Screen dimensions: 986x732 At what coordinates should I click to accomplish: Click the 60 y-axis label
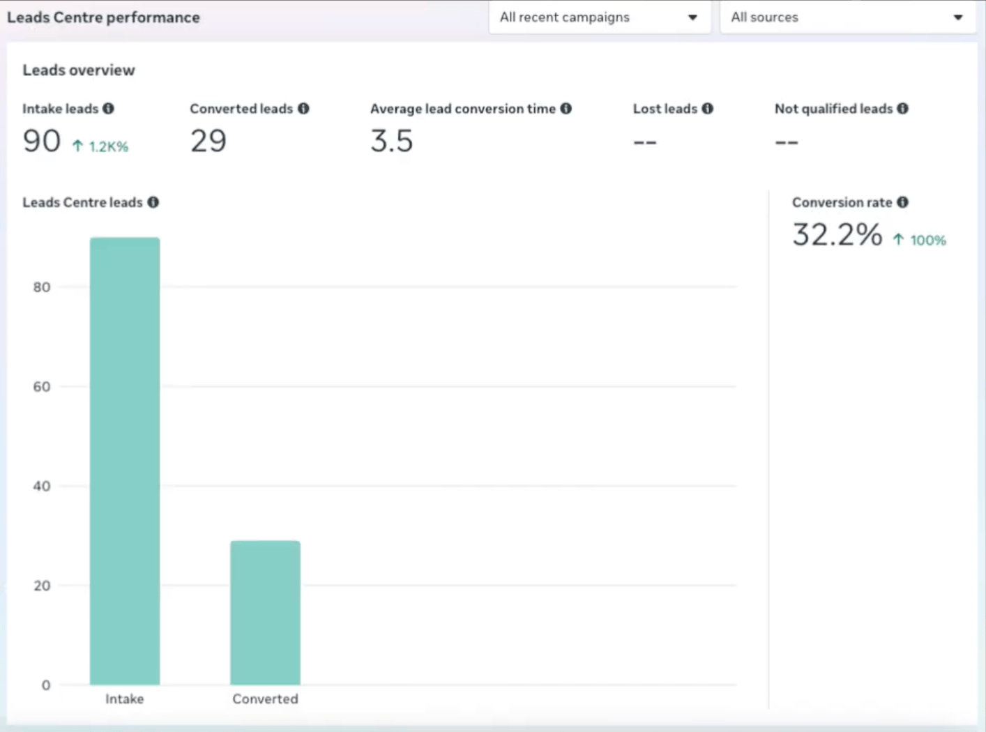click(42, 387)
